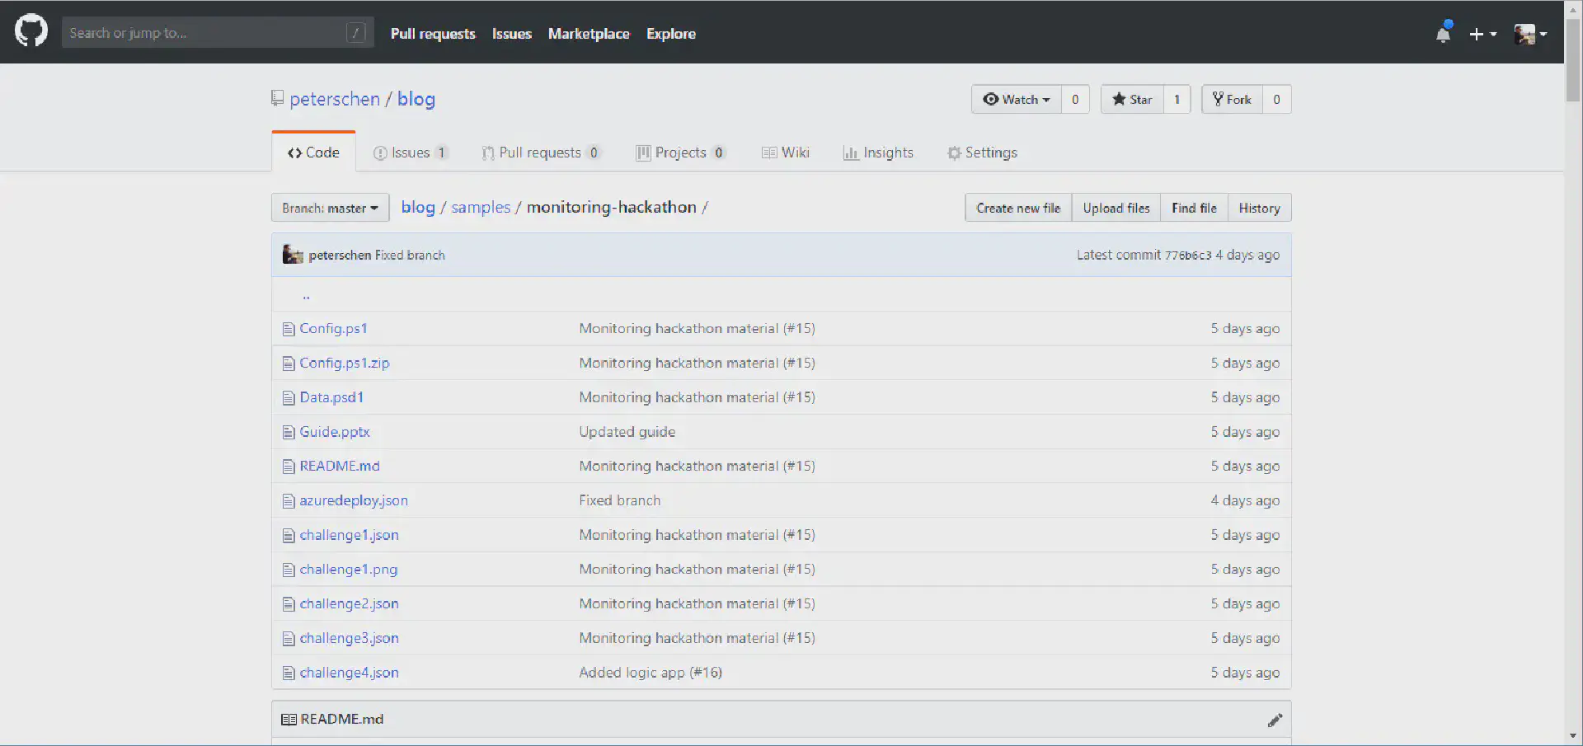Click the file icon for challenge3.json
Image resolution: width=1583 pixels, height=746 pixels.
tap(289, 639)
